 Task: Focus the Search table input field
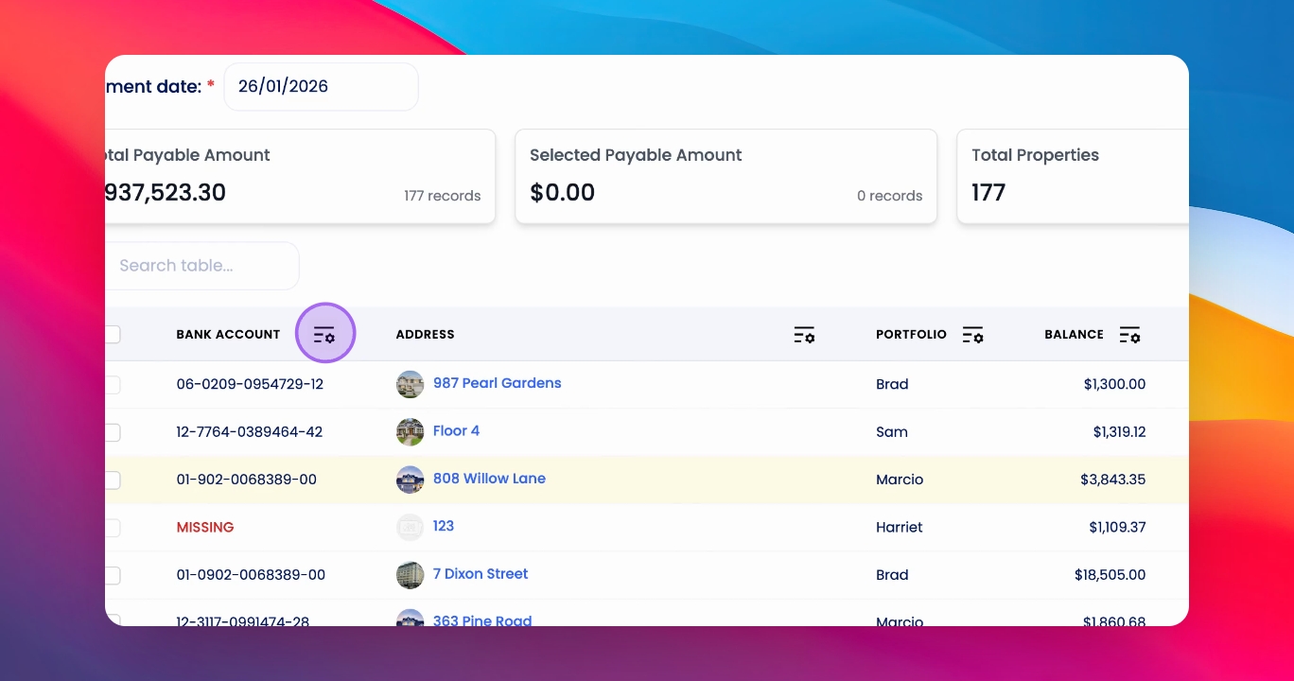point(202,266)
